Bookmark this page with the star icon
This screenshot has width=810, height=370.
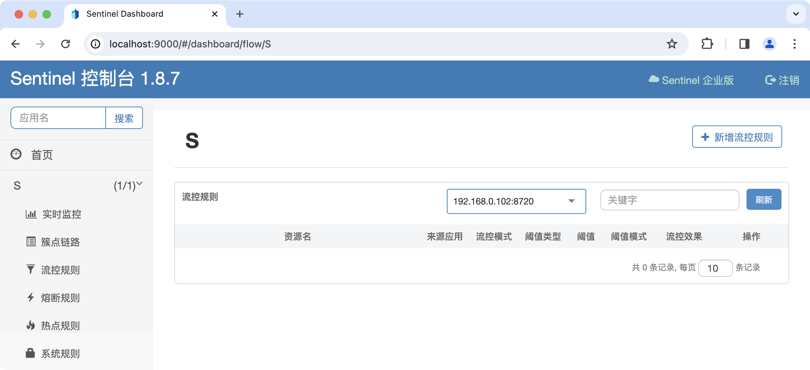pyautogui.click(x=672, y=44)
